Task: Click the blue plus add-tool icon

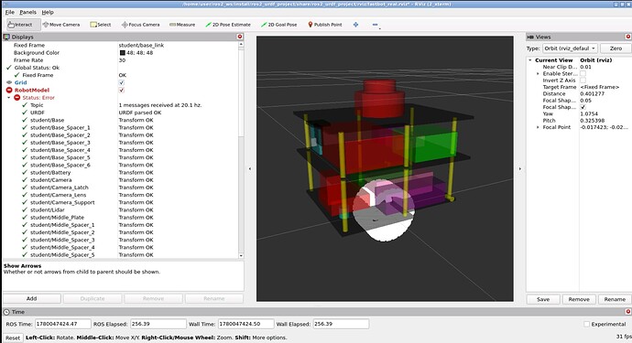Action: (355, 25)
